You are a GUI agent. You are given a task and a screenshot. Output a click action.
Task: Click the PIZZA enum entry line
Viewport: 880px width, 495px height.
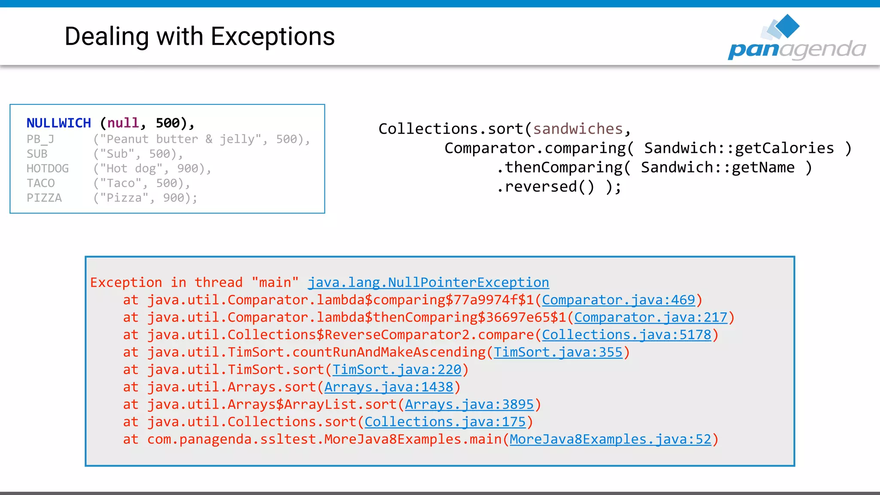click(112, 198)
